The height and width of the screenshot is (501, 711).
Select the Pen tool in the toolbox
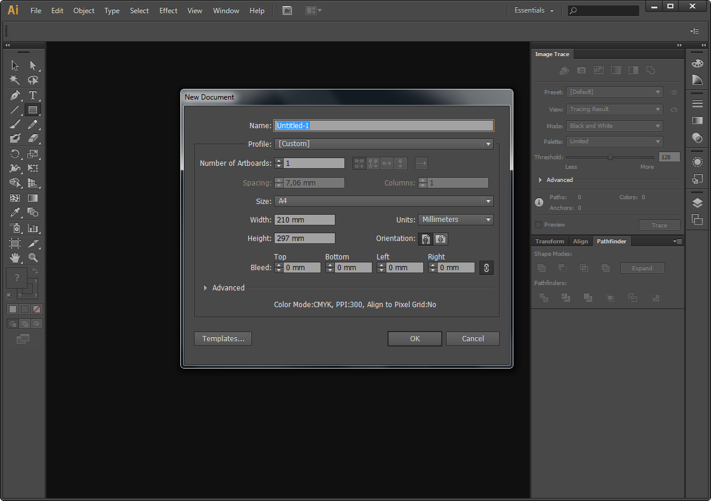click(x=15, y=95)
